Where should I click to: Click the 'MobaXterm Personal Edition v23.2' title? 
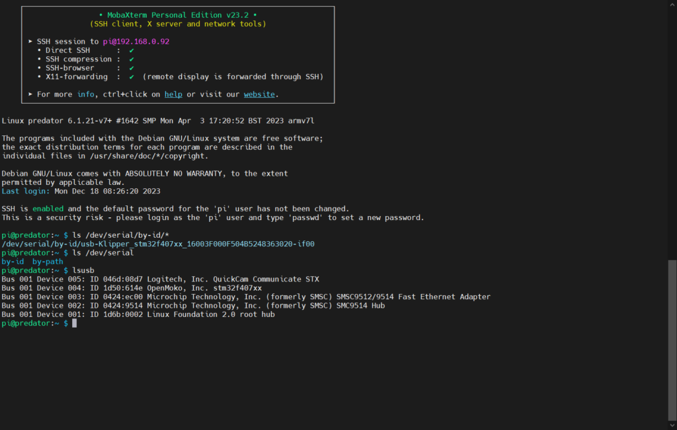coord(178,15)
